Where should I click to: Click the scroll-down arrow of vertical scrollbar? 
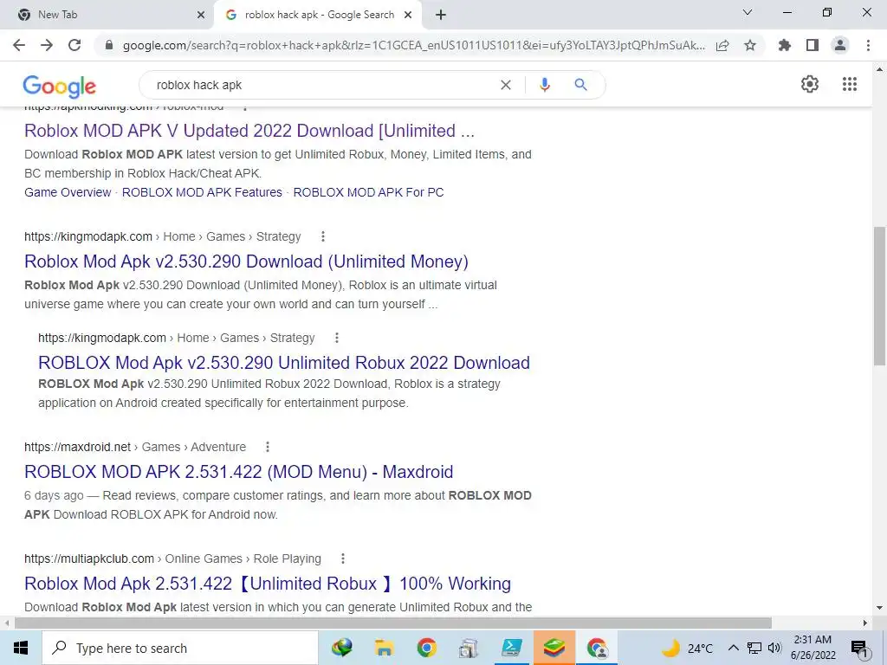879,608
